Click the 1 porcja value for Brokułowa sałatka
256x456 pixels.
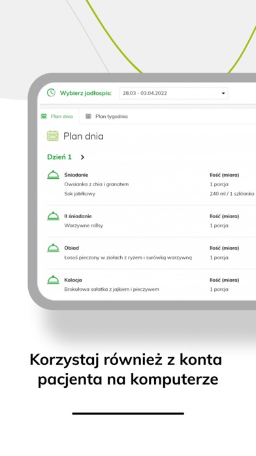coord(219,290)
